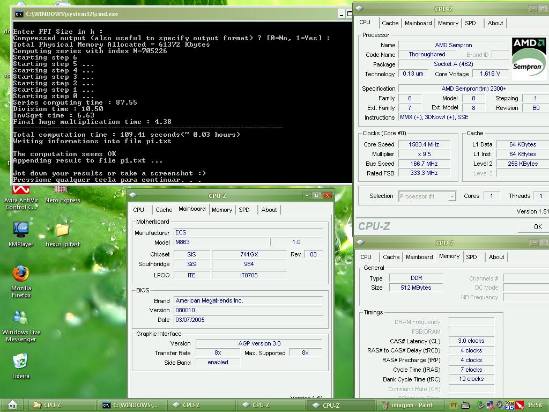
Task: Select SPD tab in Mainboard window
Action: coord(244,210)
